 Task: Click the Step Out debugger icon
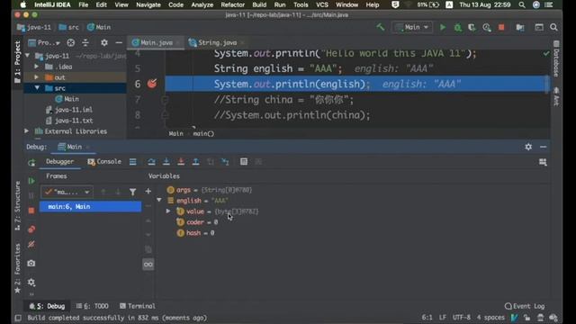tap(196, 162)
